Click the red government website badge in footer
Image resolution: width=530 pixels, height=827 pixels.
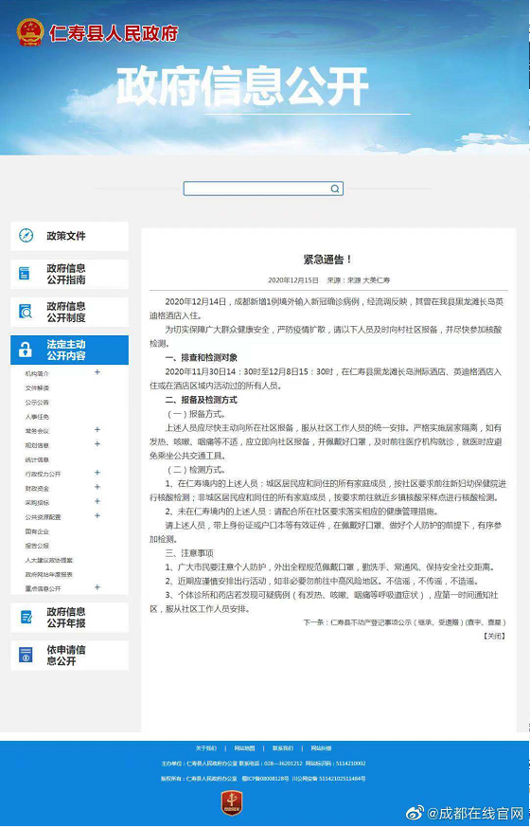pos(231,803)
